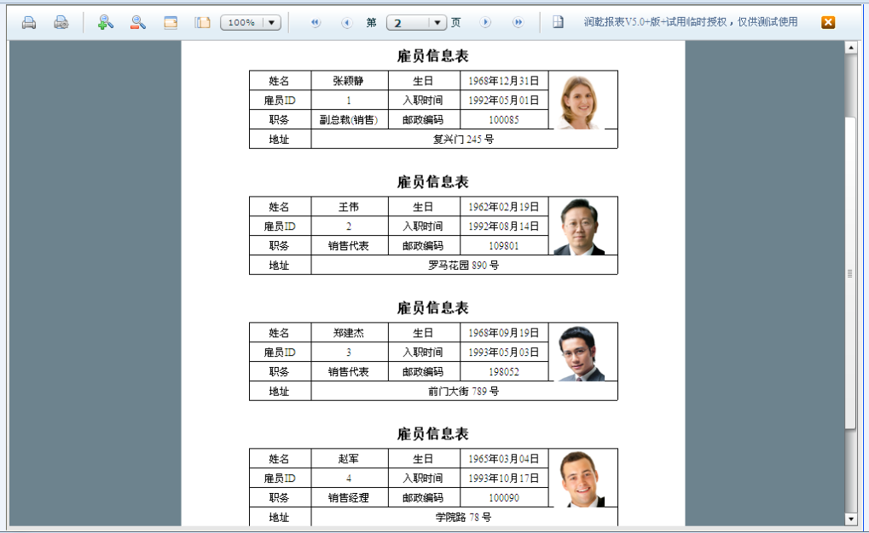The width and height of the screenshot is (869, 533).
Task: Click address 罗马花园 890 号
Action: [464, 265]
